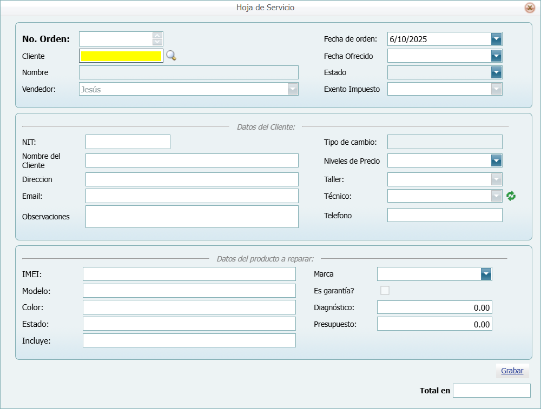Click the Cliente search magnifier icon

tap(171, 56)
